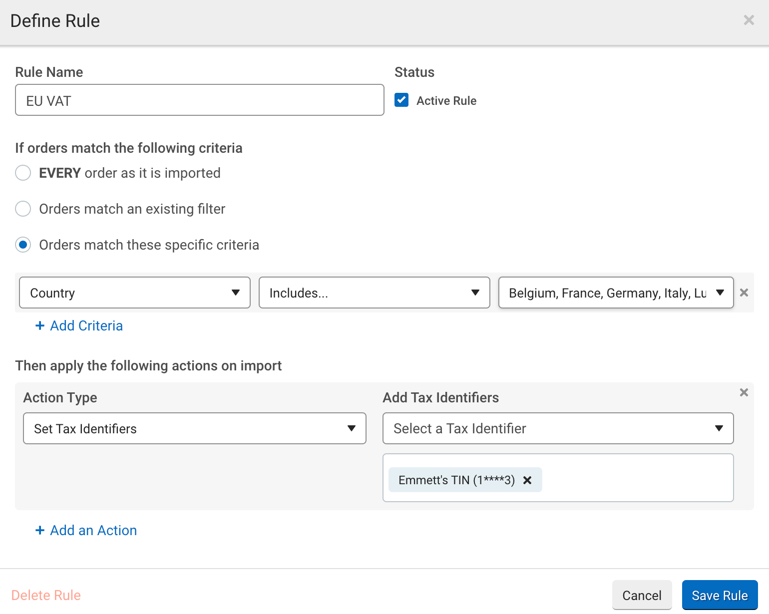Click the Save Rule button
The width and height of the screenshot is (769, 614).
[x=720, y=595]
